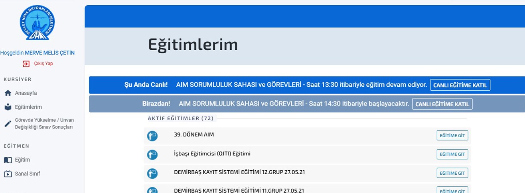This screenshot has height=193, width=525.
Task: Click the Sanal Sınıf TV icon
Action: point(8,174)
